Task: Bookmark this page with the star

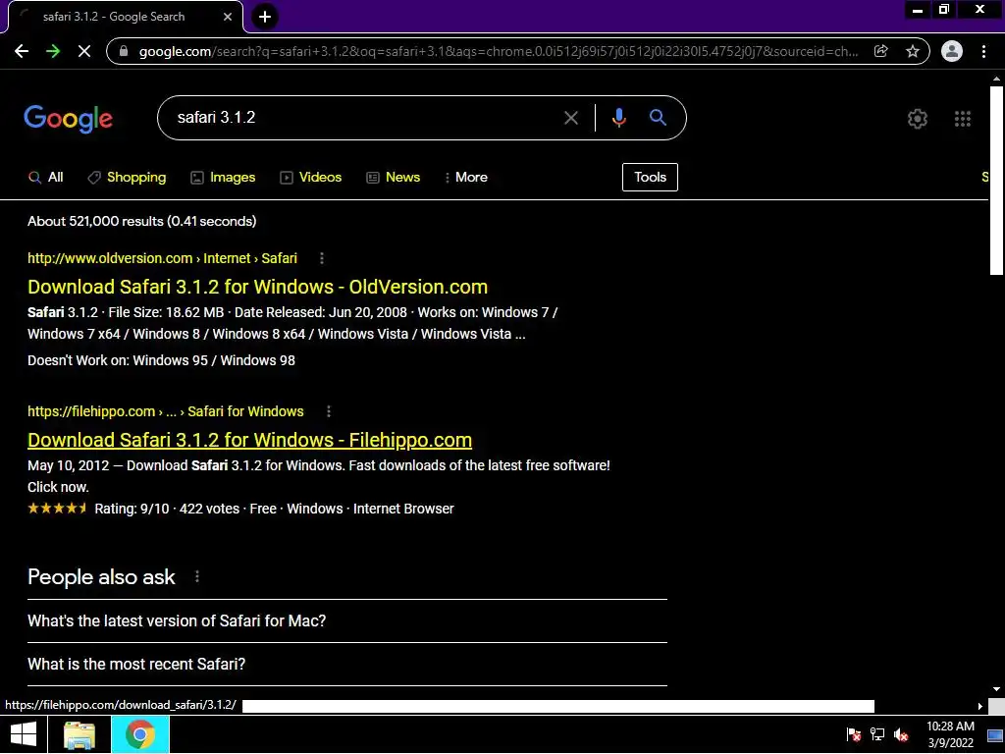Action: [913, 51]
